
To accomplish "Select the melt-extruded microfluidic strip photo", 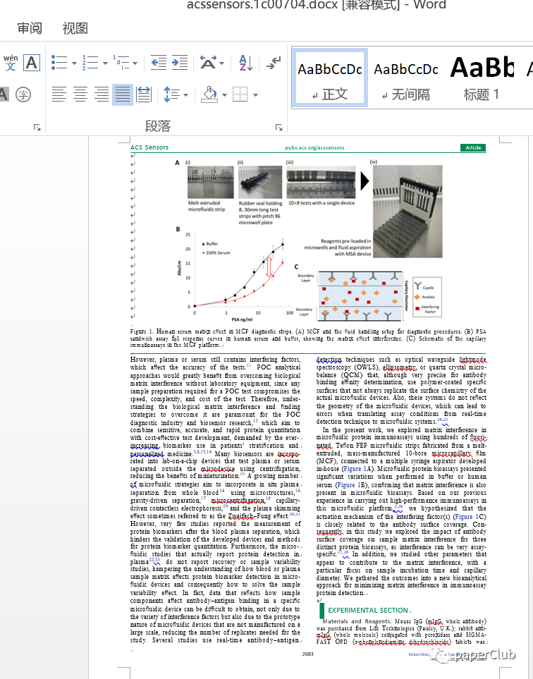I will click(210, 183).
